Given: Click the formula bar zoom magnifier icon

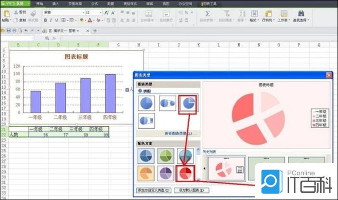Looking at the screenshot, I should tap(47, 38).
